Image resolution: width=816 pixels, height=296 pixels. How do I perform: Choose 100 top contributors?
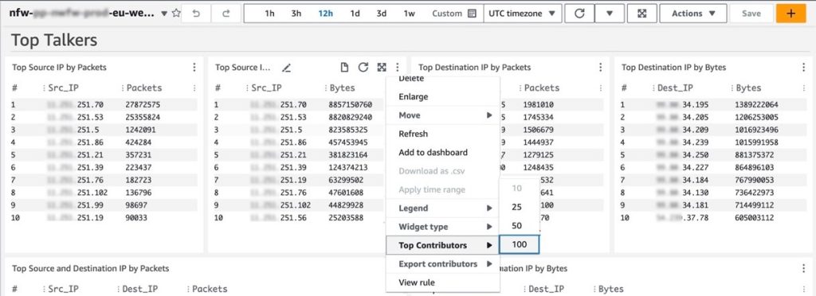click(519, 244)
